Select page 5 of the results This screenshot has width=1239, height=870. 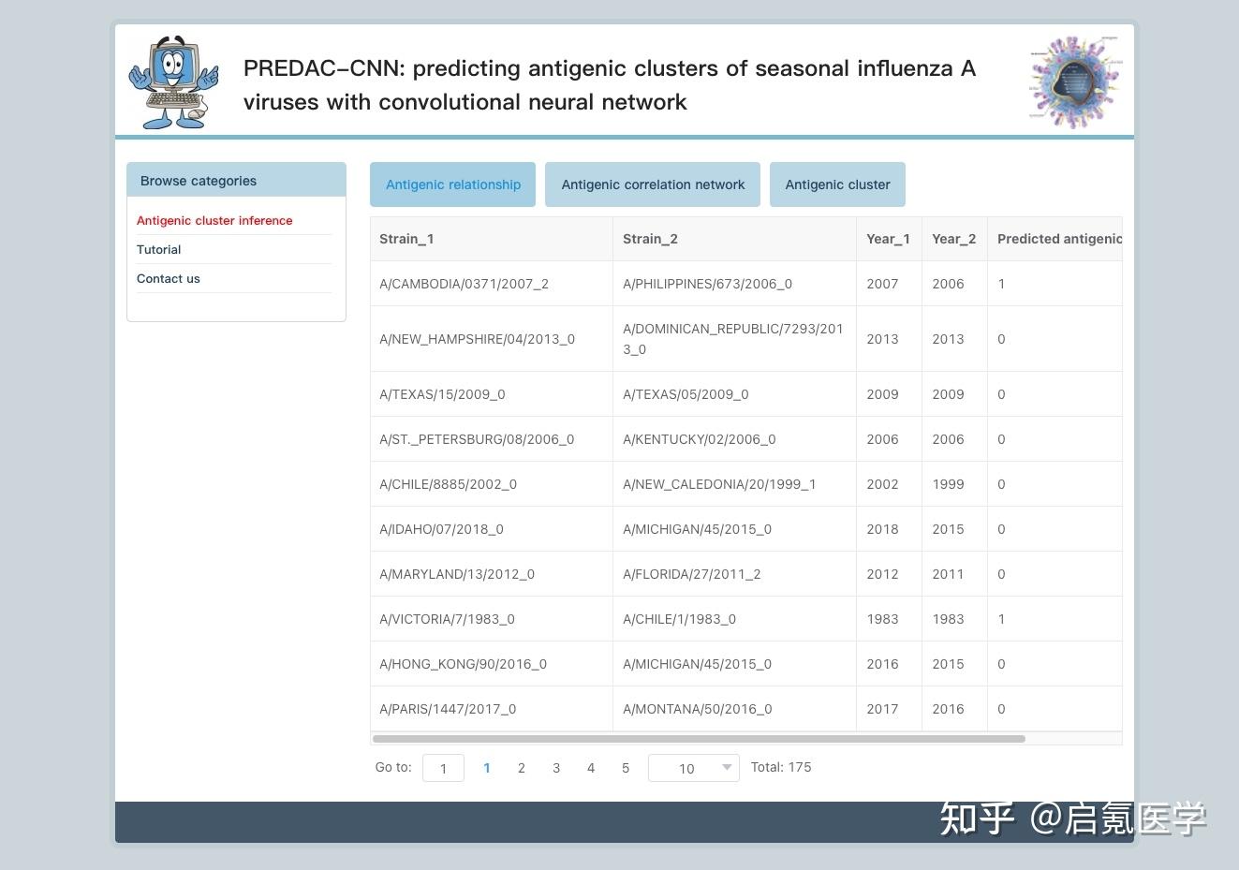pos(626,768)
